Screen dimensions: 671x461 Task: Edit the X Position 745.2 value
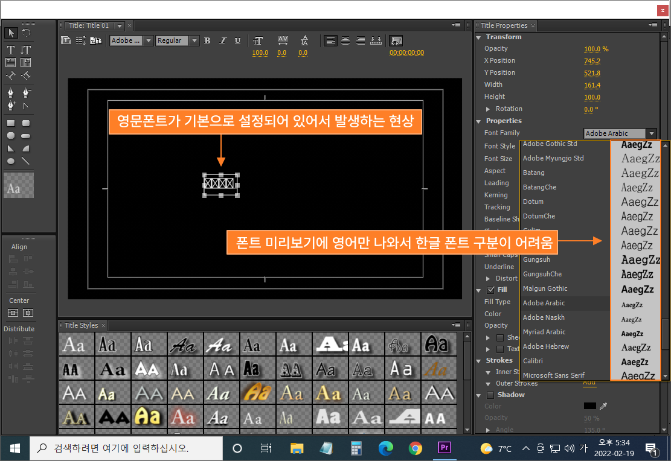[x=592, y=61]
